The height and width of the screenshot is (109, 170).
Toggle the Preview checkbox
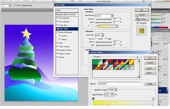(x=138, y=23)
